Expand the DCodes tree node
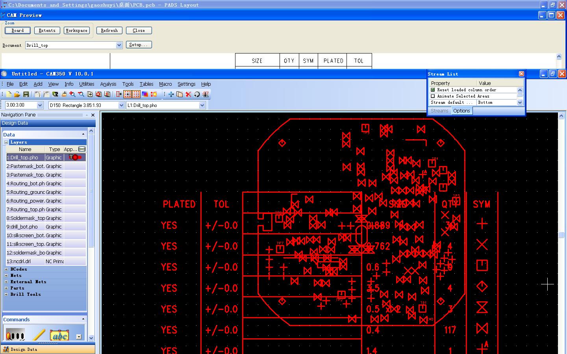Image resolution: width=567 pixels, height=354 pixels. pos(6,269)
